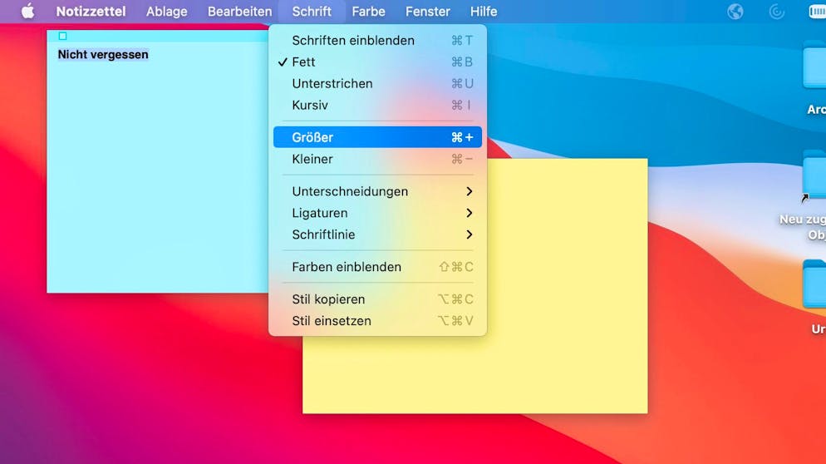The image size is (826, 464).
Task: Select the bottom desktop folder icon
Action: [x=814, y=287]
